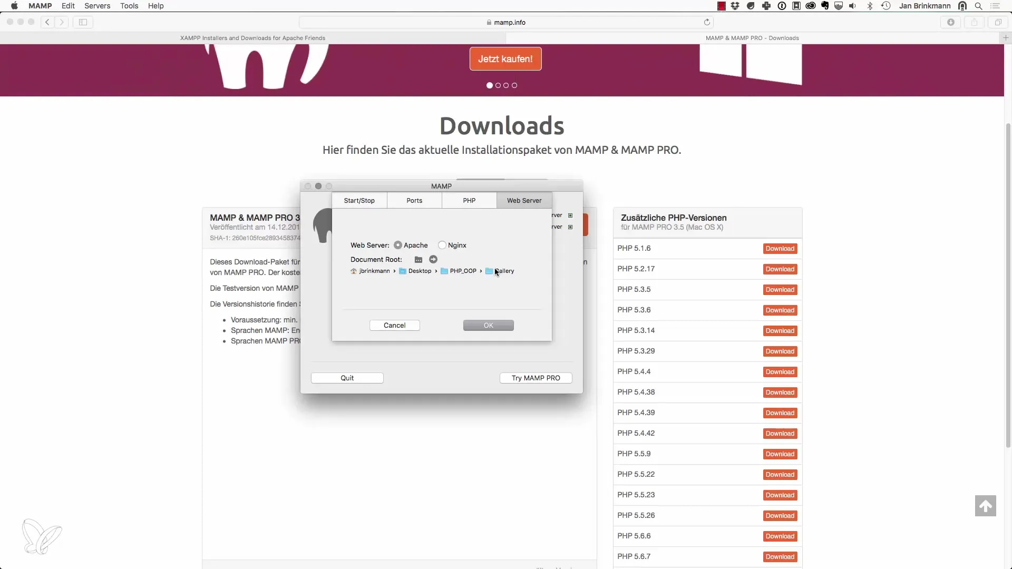This screenshot has width=1012, height=569.
Task: Click the reveal document root arrow icon
Action: click(433, 260)
